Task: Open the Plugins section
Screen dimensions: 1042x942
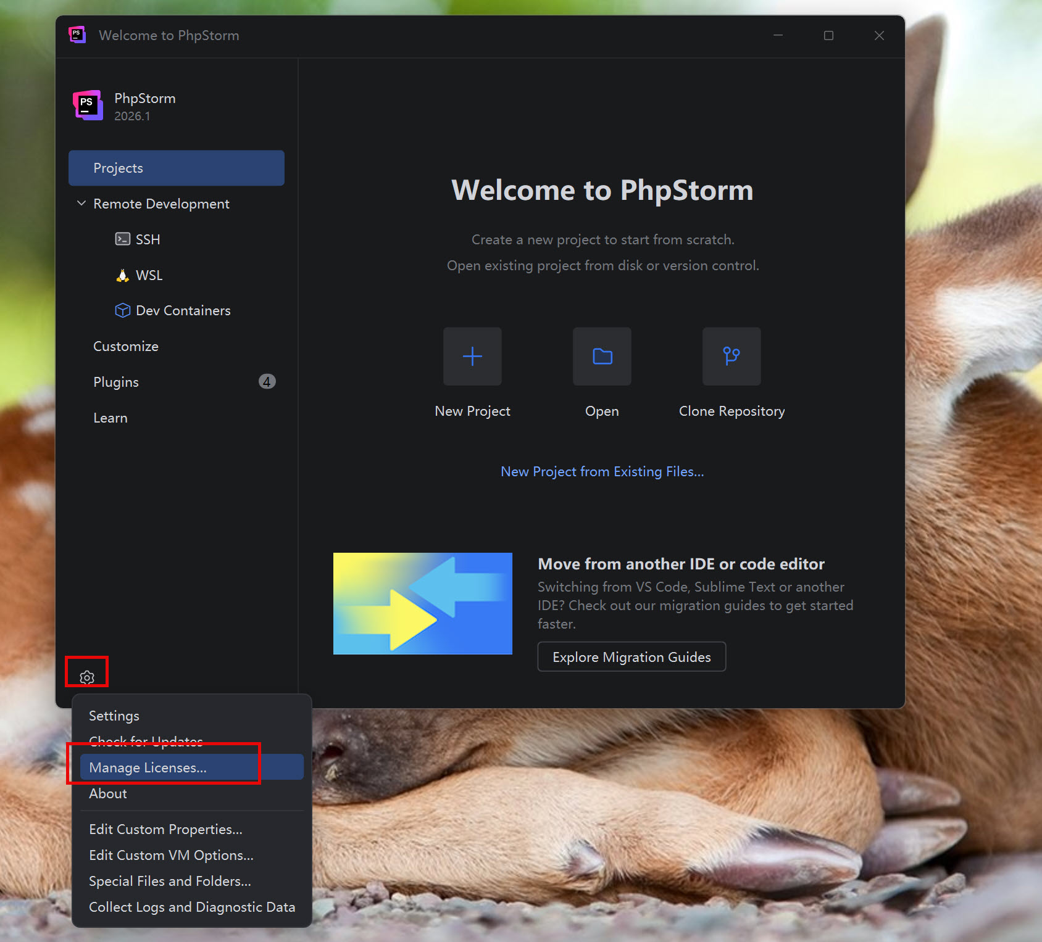Action: click(116, 382)
